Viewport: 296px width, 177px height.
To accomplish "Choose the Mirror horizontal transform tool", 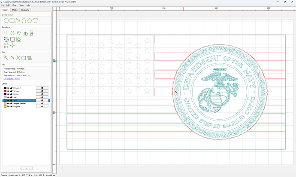I will pyautogui.click(x=25, y=33).
